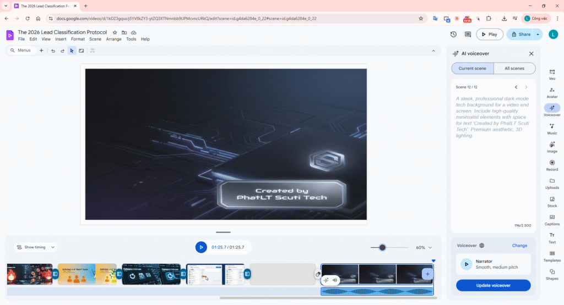Open the Scene menu
Image resolution: width=564 pixels, height=305 pixels.
95,39
